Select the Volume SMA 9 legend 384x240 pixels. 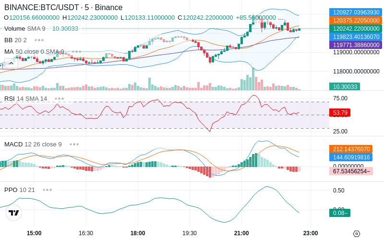coord(25,29)
